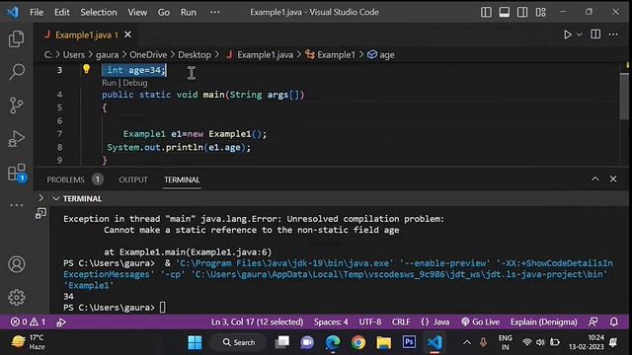632x355 pixels.
Task: Open Customize Layout icon
Action: [541, 12]
